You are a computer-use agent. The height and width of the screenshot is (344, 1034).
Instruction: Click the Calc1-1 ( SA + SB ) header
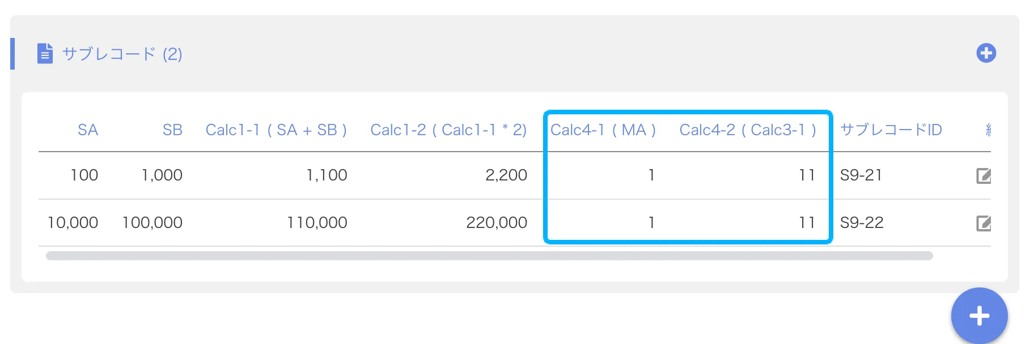(x=276, y=130)
